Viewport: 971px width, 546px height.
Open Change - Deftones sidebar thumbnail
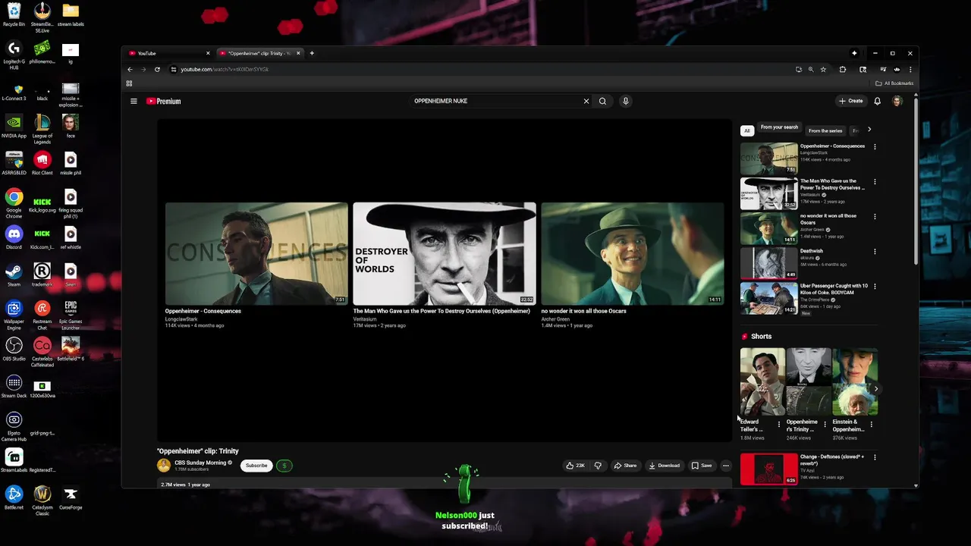[769, 469]
